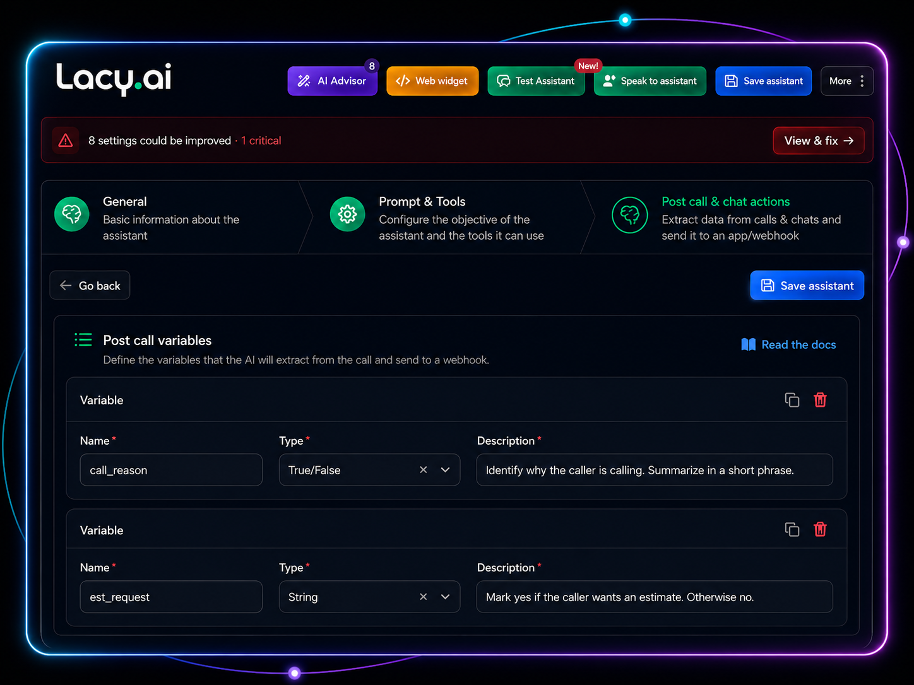Image resolution: width=914 pixels, height=685 pixels.
Task: Clear the String type selection
Action: click(424, 597)
